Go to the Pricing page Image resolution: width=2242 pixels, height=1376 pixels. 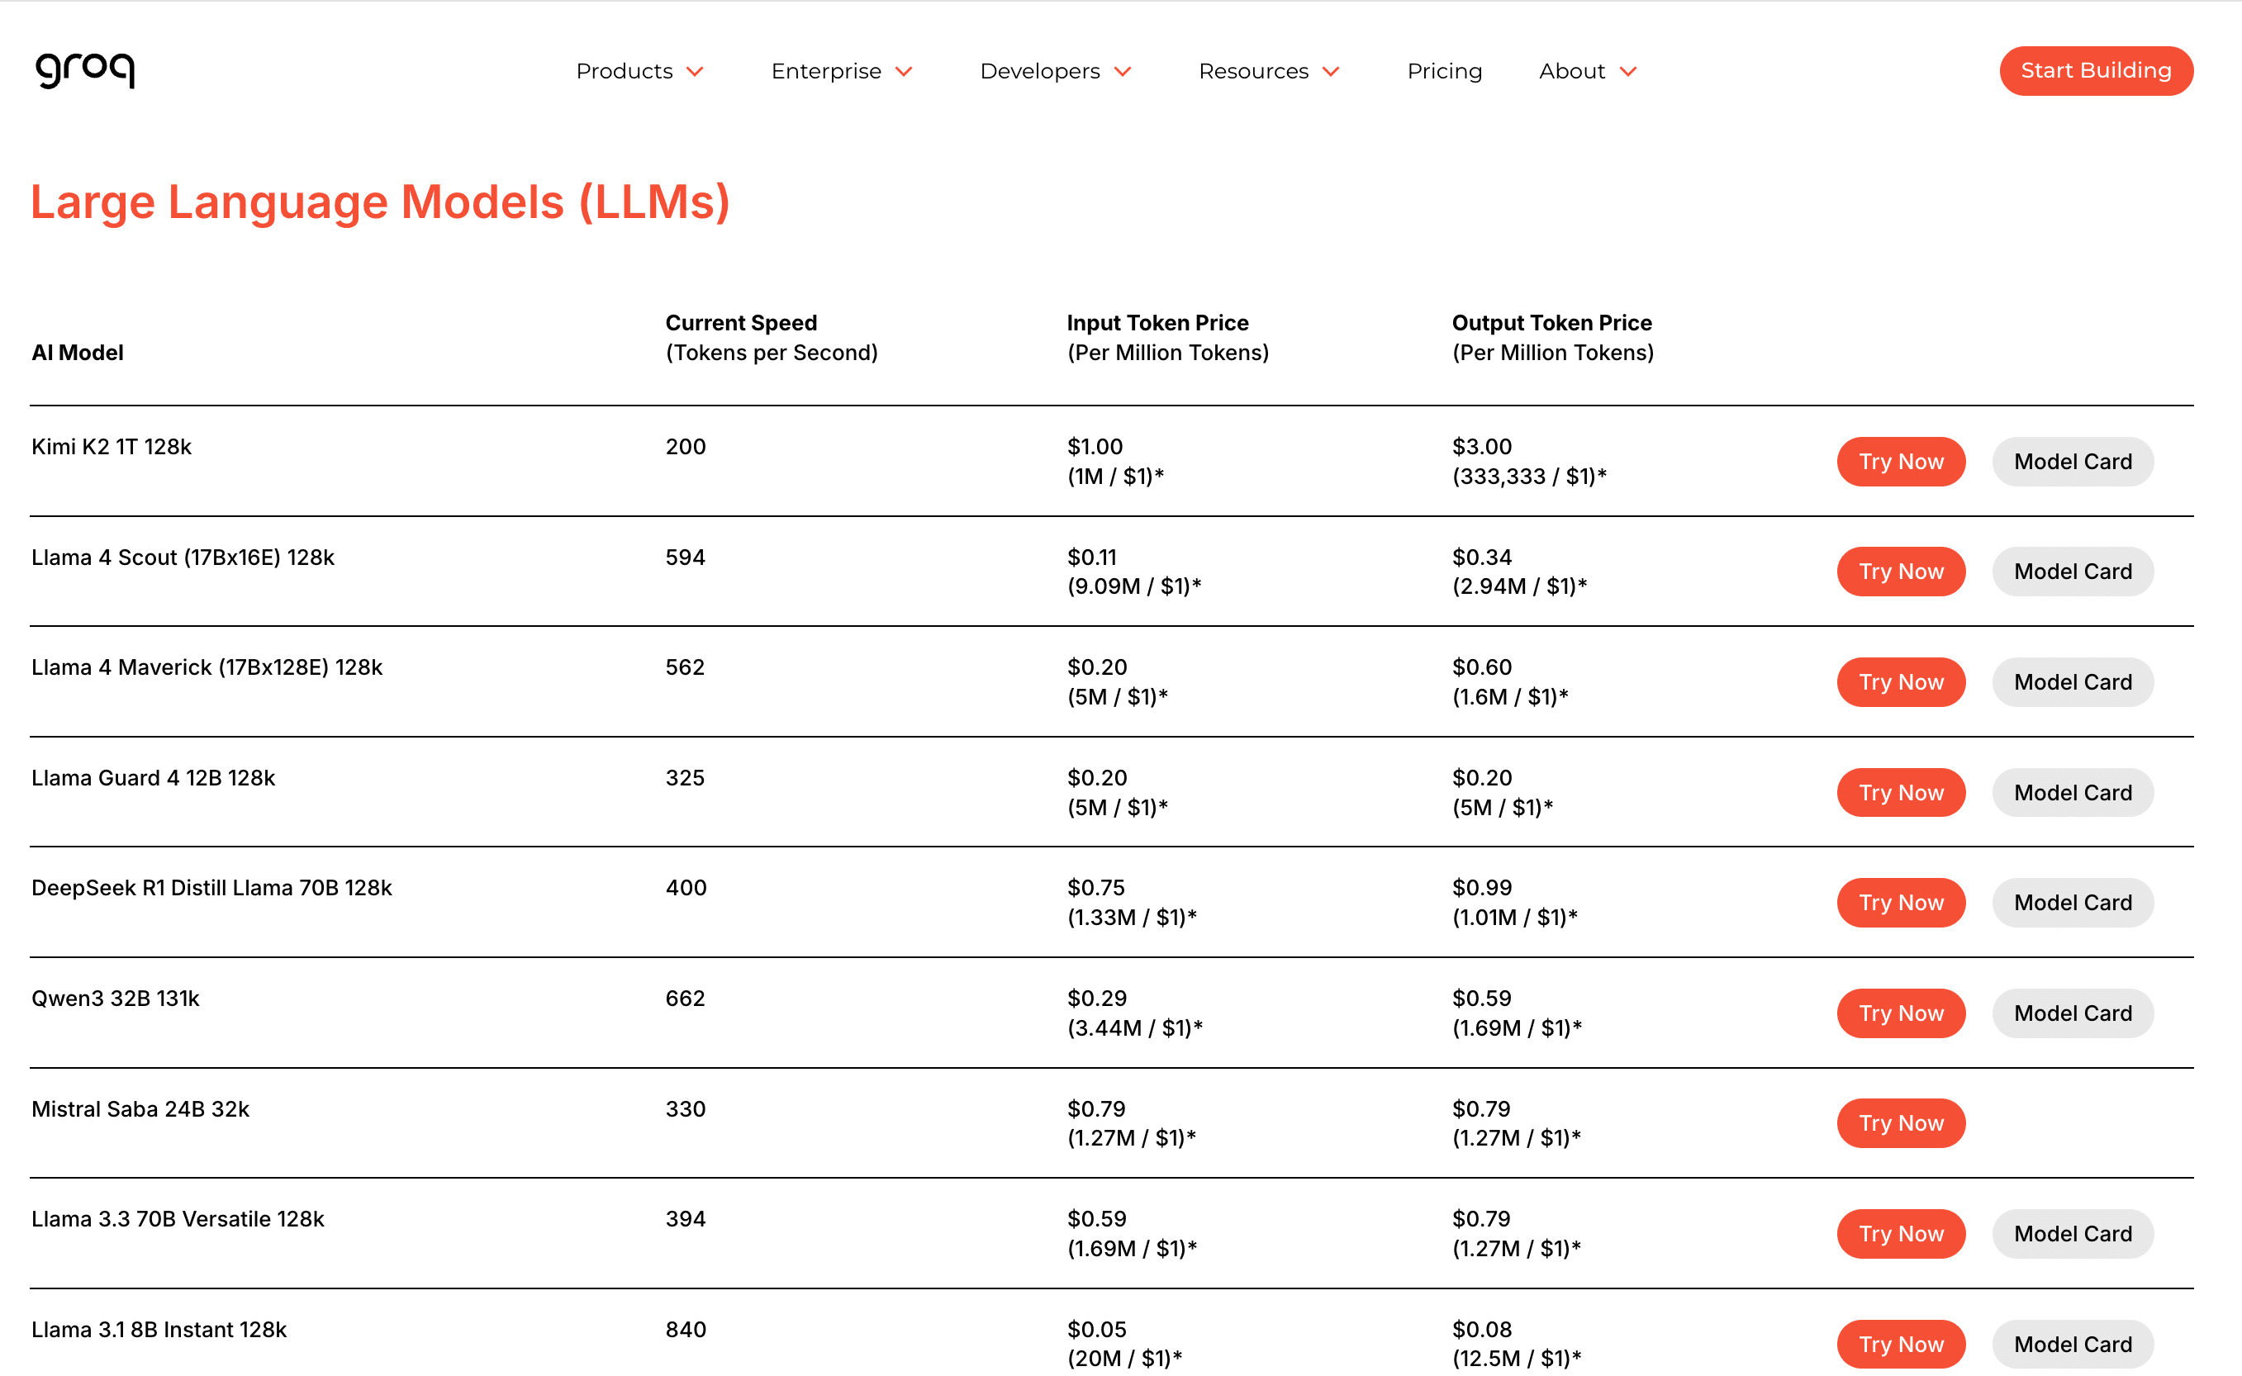pyautogui.click(x=1444, y=71)
